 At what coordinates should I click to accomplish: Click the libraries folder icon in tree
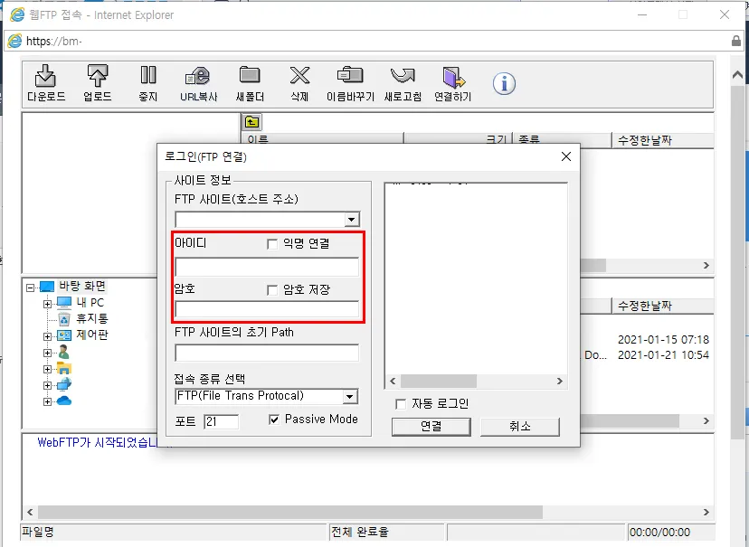click(x=64, y=369)
